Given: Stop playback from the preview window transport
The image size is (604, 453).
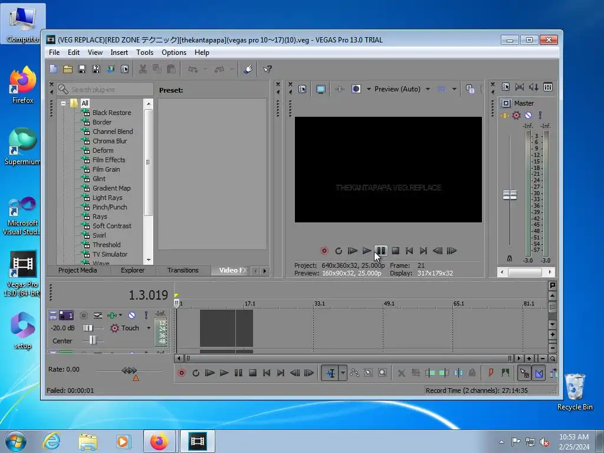Looking at the screenshot, I should coord(395,251).
